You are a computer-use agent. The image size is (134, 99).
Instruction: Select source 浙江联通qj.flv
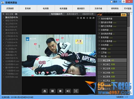(x=11, y=49)
